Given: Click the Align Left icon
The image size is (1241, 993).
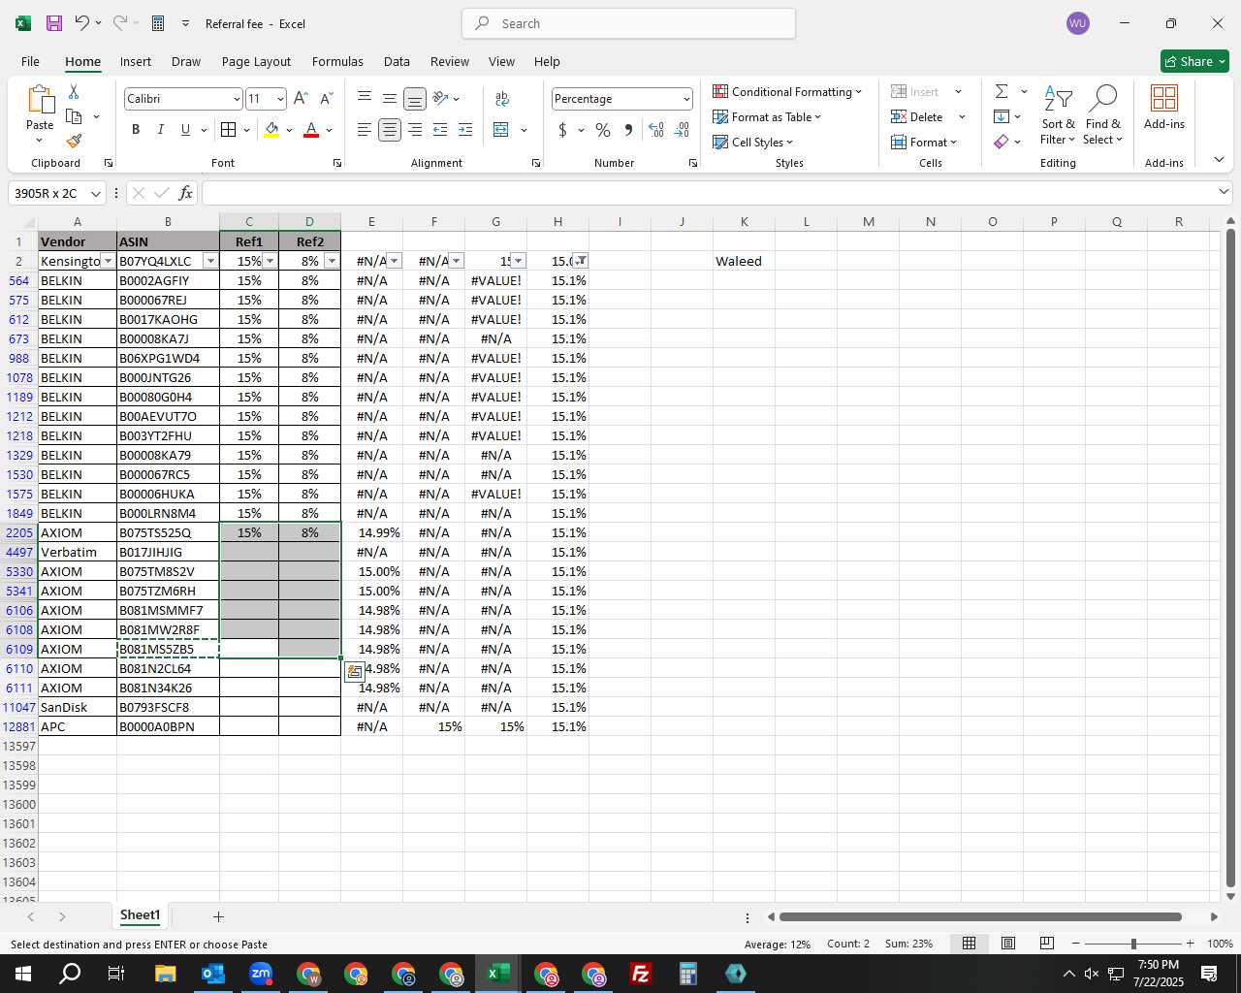Looking at the screenshot, I should click(364, 130).
